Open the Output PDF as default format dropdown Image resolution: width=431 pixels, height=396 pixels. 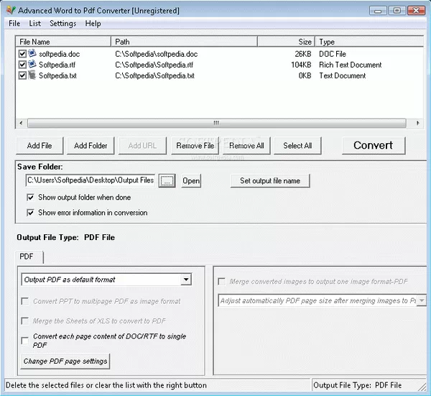point(186,280)
